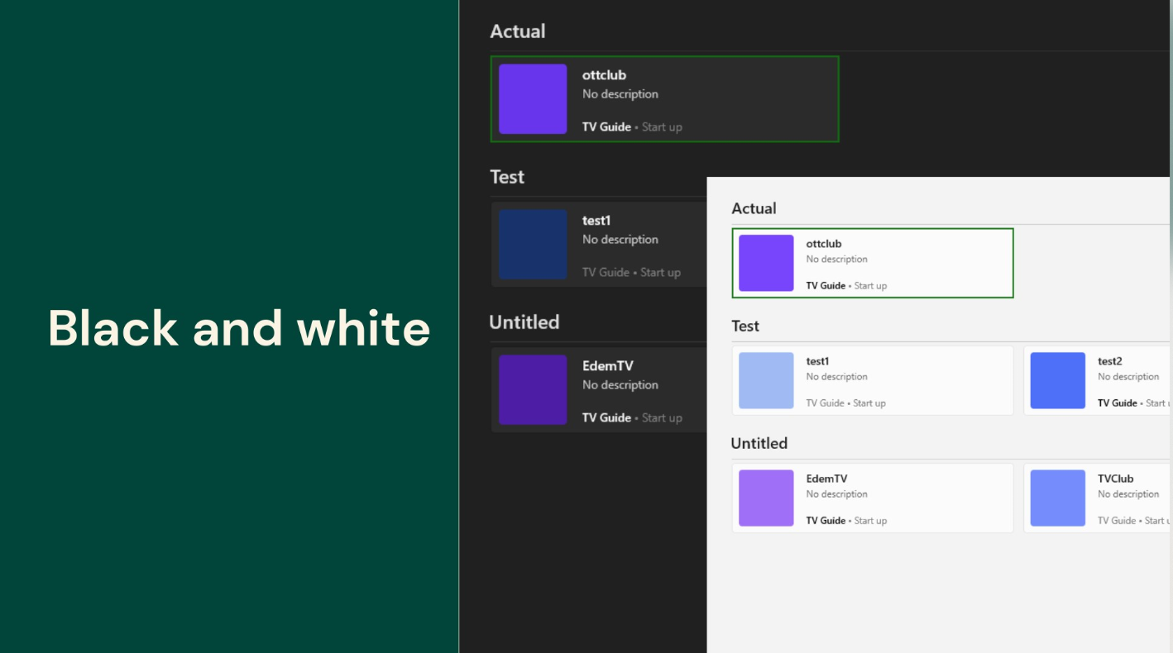Click the ottclub thumbnail in light theme

(766, 263)
